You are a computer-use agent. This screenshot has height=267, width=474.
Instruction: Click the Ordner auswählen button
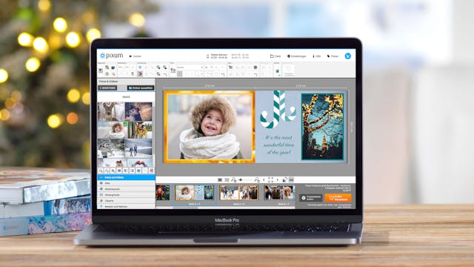coord(141,88)
